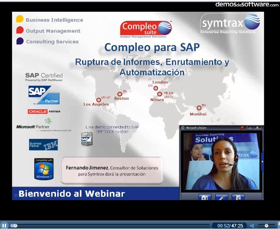Viewport: 280px width, 230px height.
Task: Close the Microsoft LifeCam window
Action: click(x=257, y=128)
